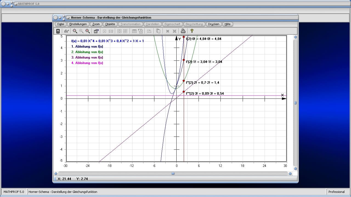The width and height of the screenshot is (351, 197).
Task: Click '4. Ableitung von f(x)' legend entry
Action: [87, 63]
